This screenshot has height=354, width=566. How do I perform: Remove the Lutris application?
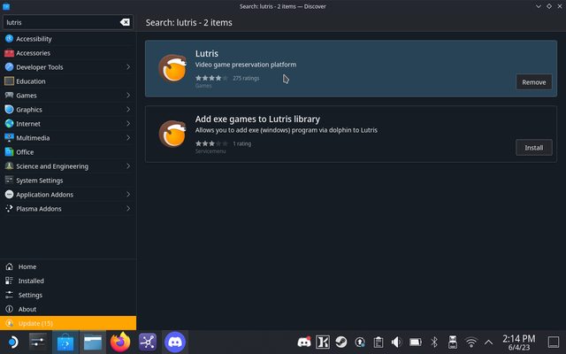click(533, 81)
